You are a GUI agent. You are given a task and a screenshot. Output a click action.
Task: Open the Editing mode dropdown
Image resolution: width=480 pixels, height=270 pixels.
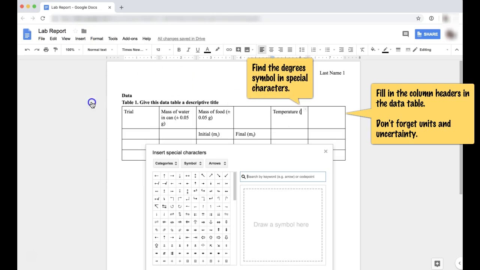click(x=430, y=49)
